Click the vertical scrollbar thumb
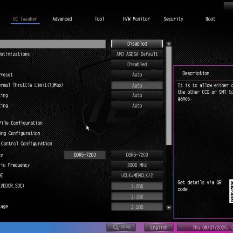Screen dimensions: 233x233 [x=169, y=96]
